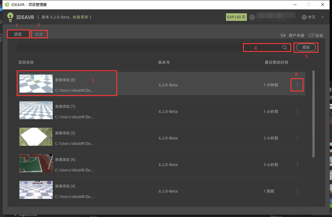
Task: Click the 6.2.0-Beta version of 新建项目 (7)
Action: point(168,112)
